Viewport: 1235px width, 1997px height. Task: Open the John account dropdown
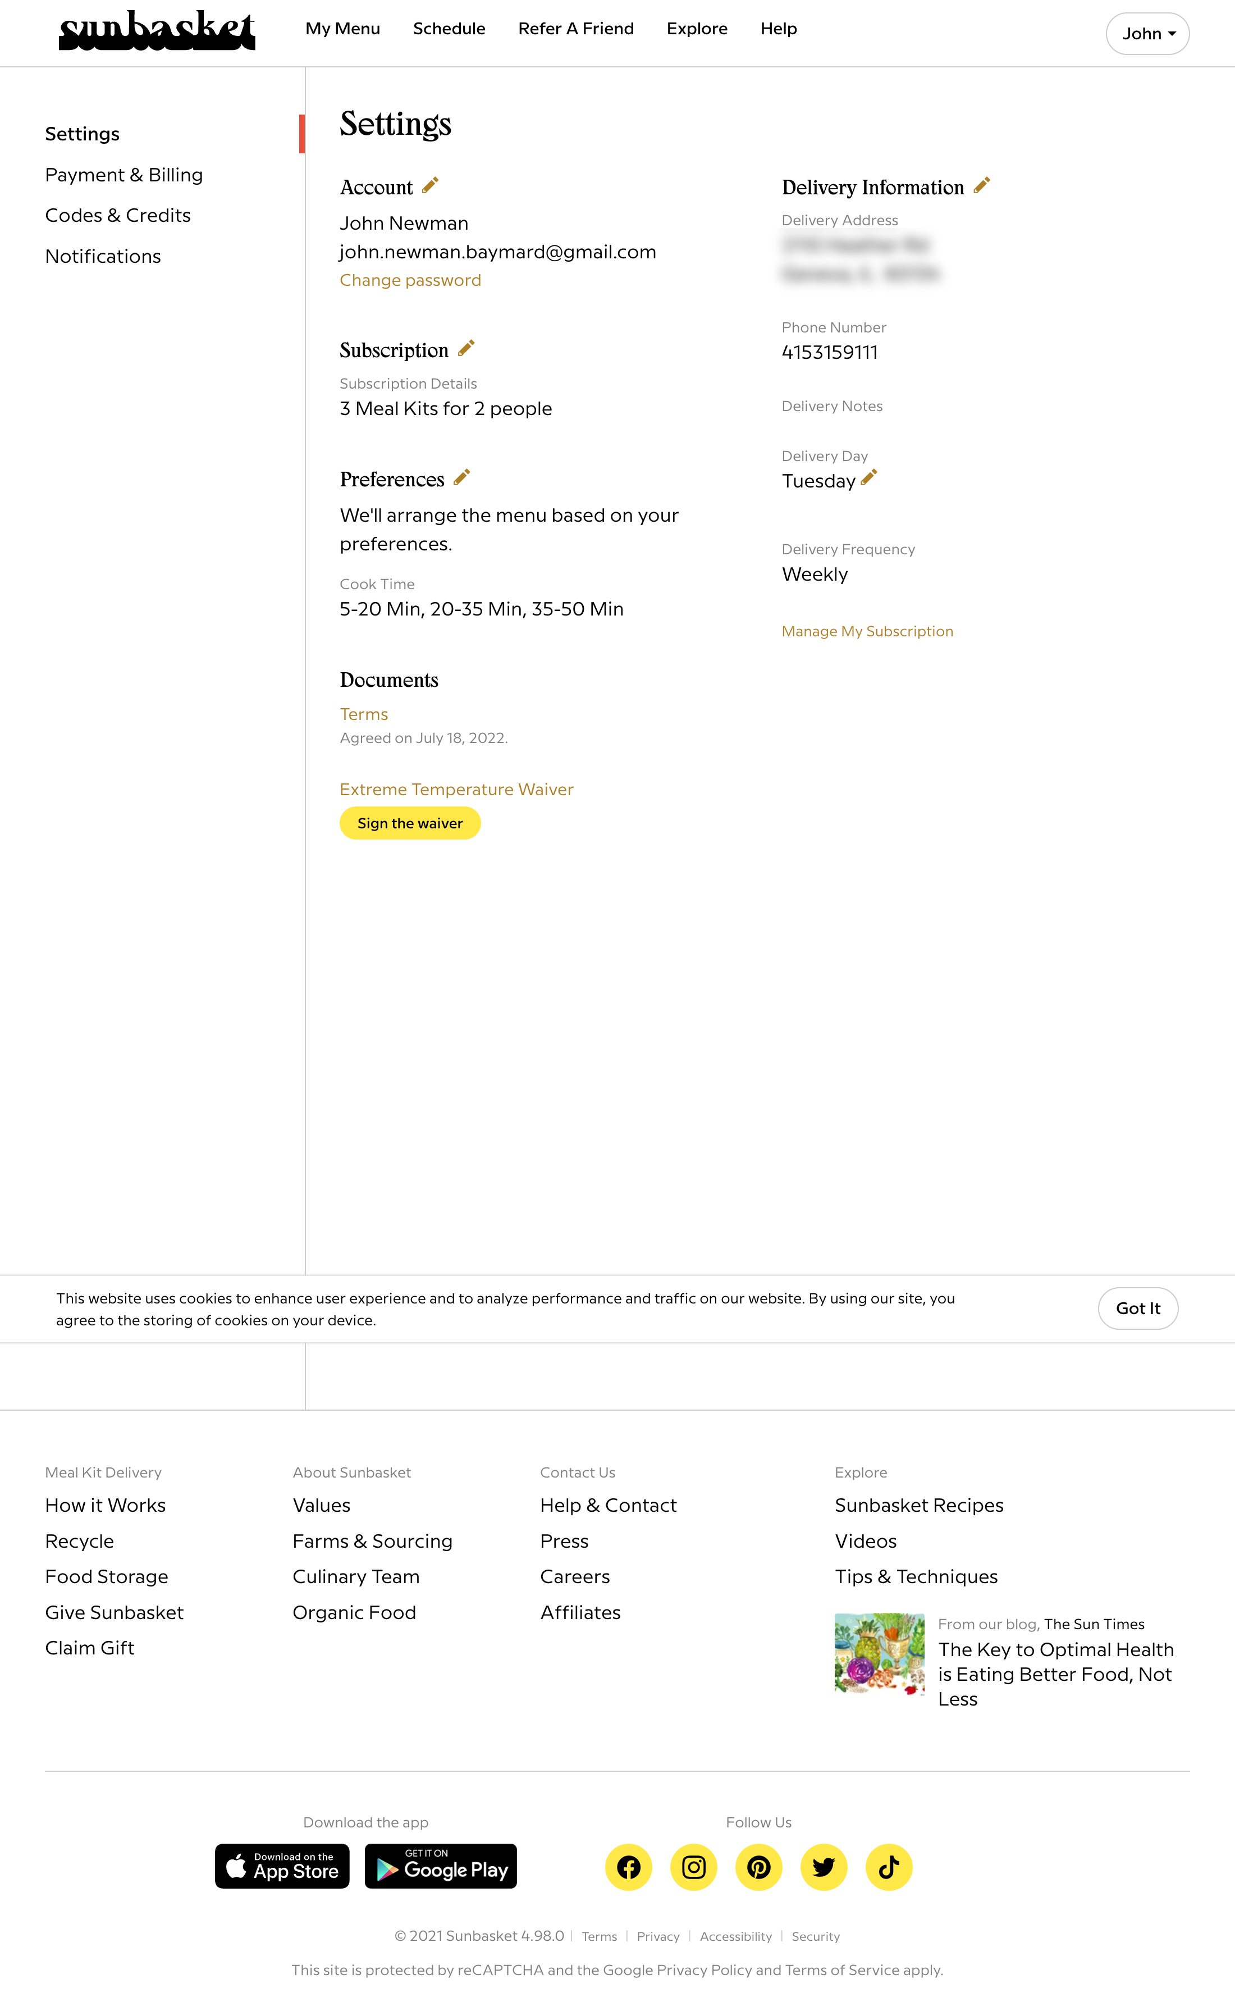[1147, 34]
